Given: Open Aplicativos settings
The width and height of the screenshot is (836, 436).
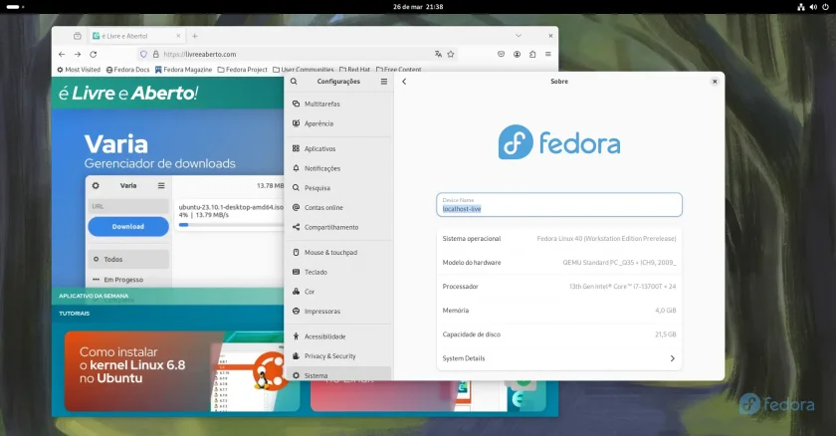Looking at the screenshot, I should click(x=339, y=148).
